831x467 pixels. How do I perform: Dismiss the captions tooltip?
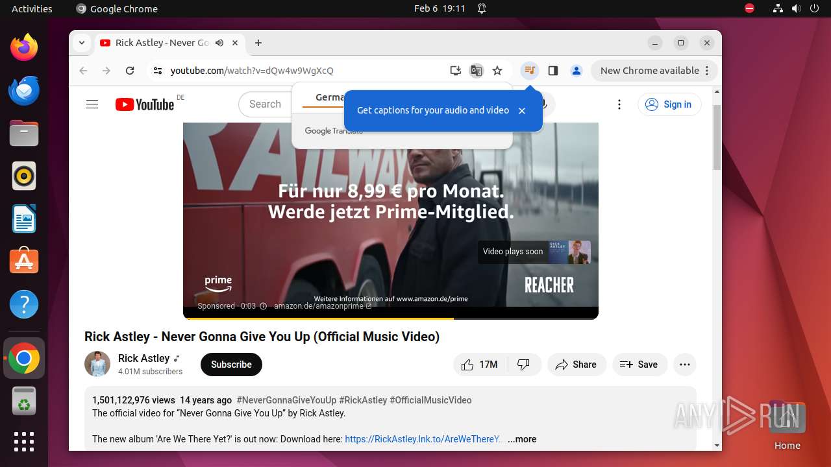click(522, 111)
